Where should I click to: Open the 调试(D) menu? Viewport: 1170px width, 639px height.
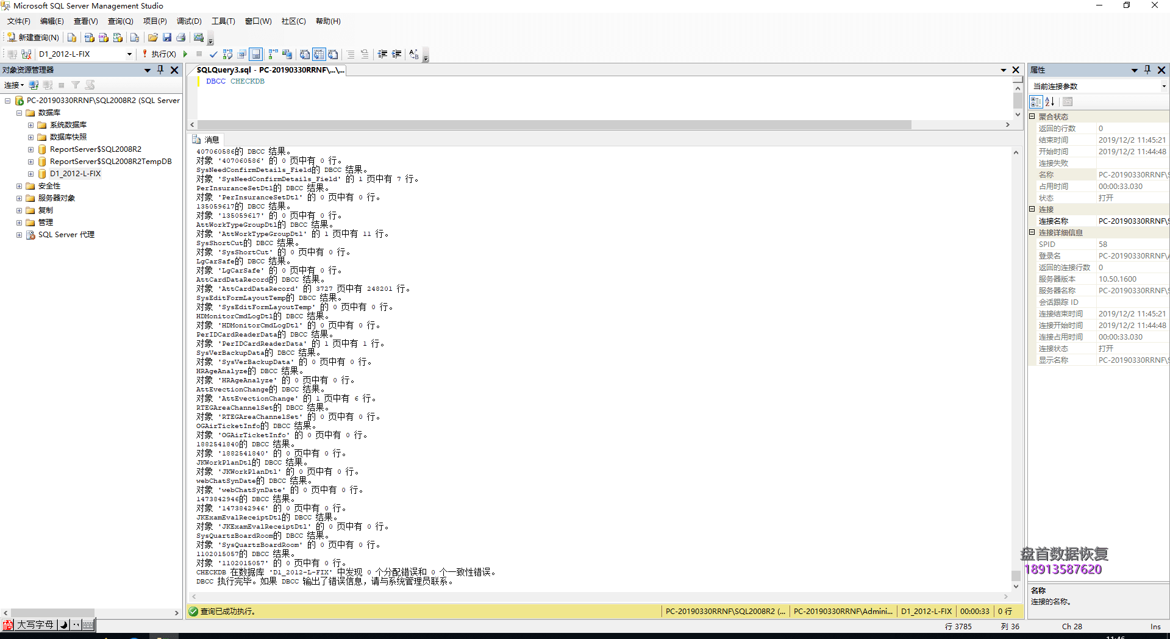coord(189,21)
